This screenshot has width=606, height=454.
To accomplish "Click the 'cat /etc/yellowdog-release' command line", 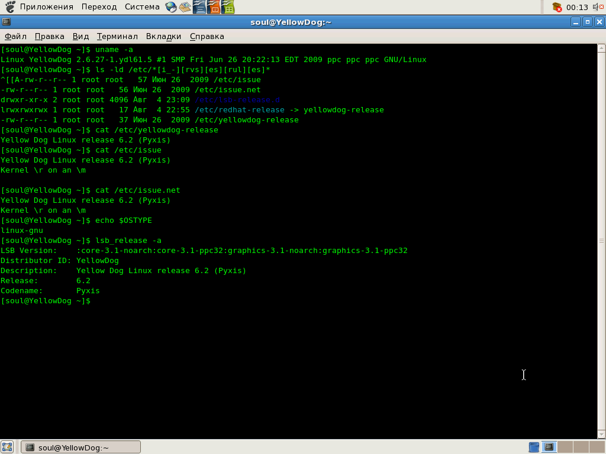I will pyautogui.click(x=109, y=130).
